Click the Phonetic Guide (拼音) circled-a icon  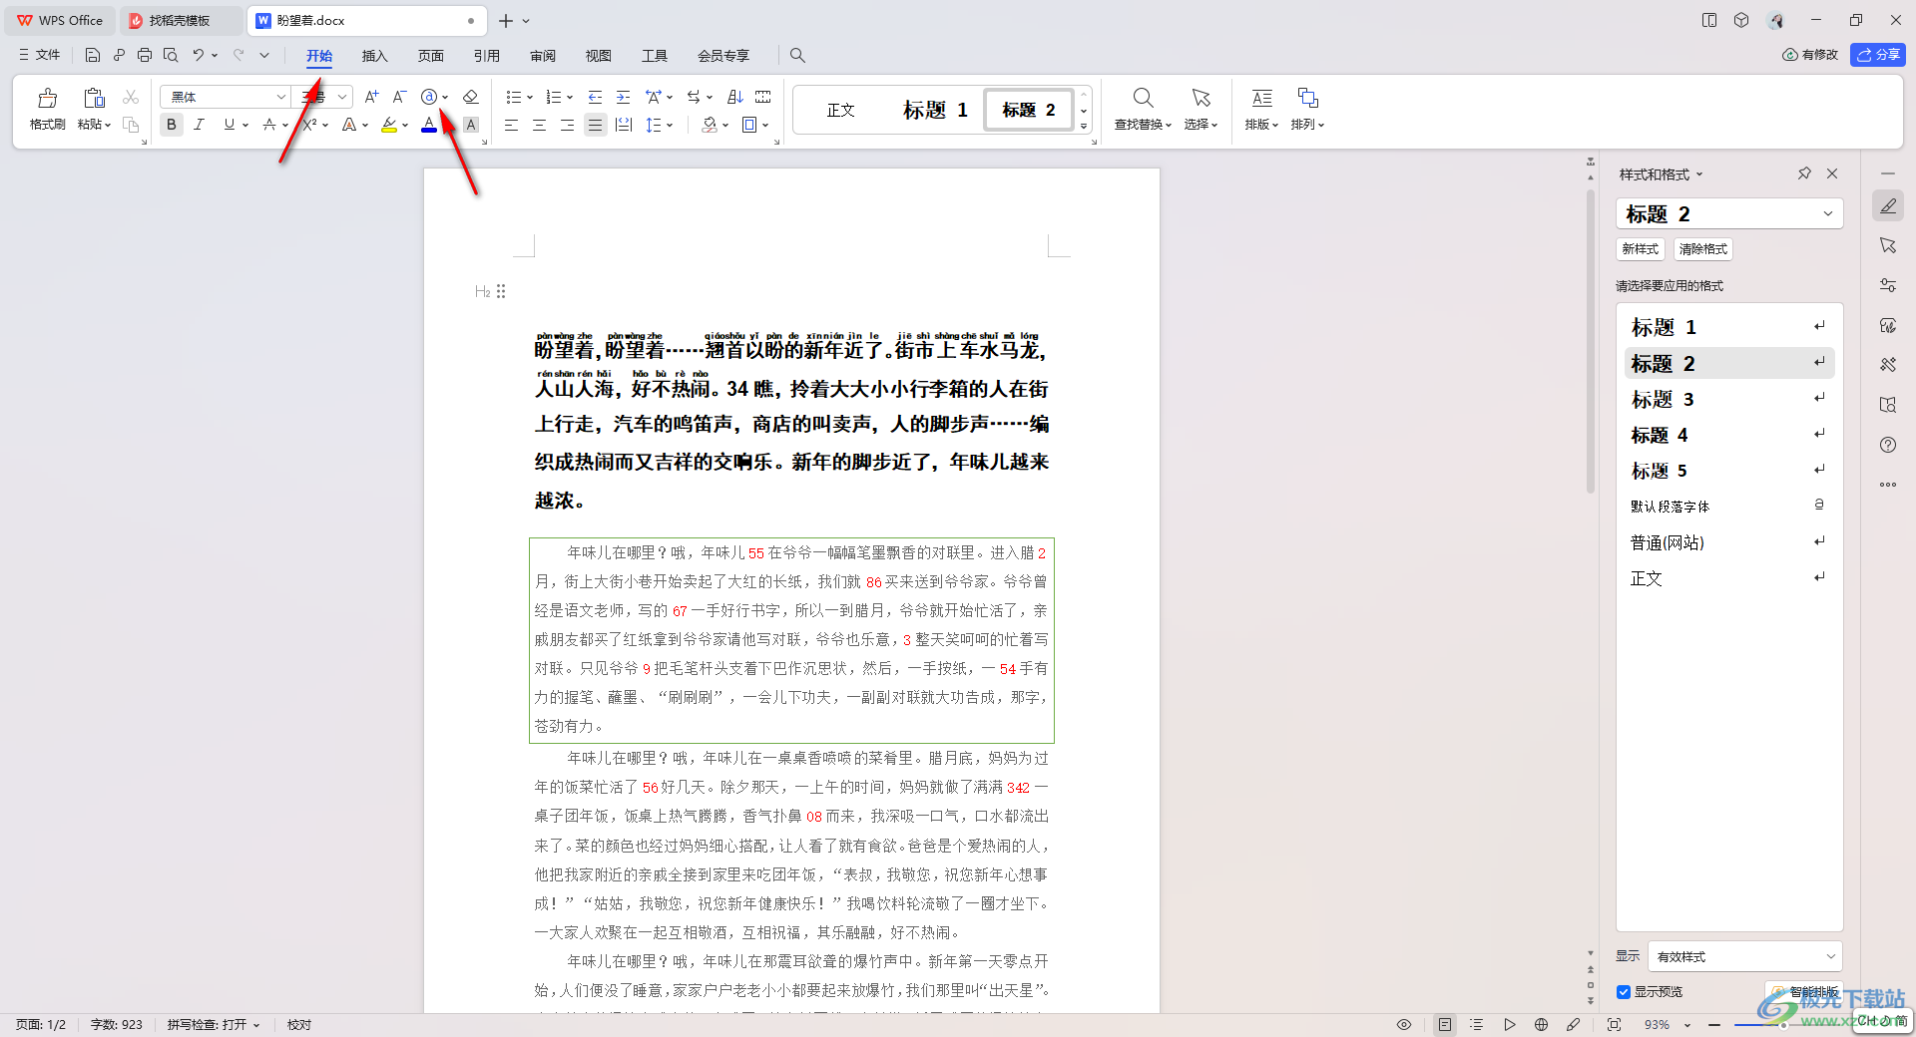(429, 97)
